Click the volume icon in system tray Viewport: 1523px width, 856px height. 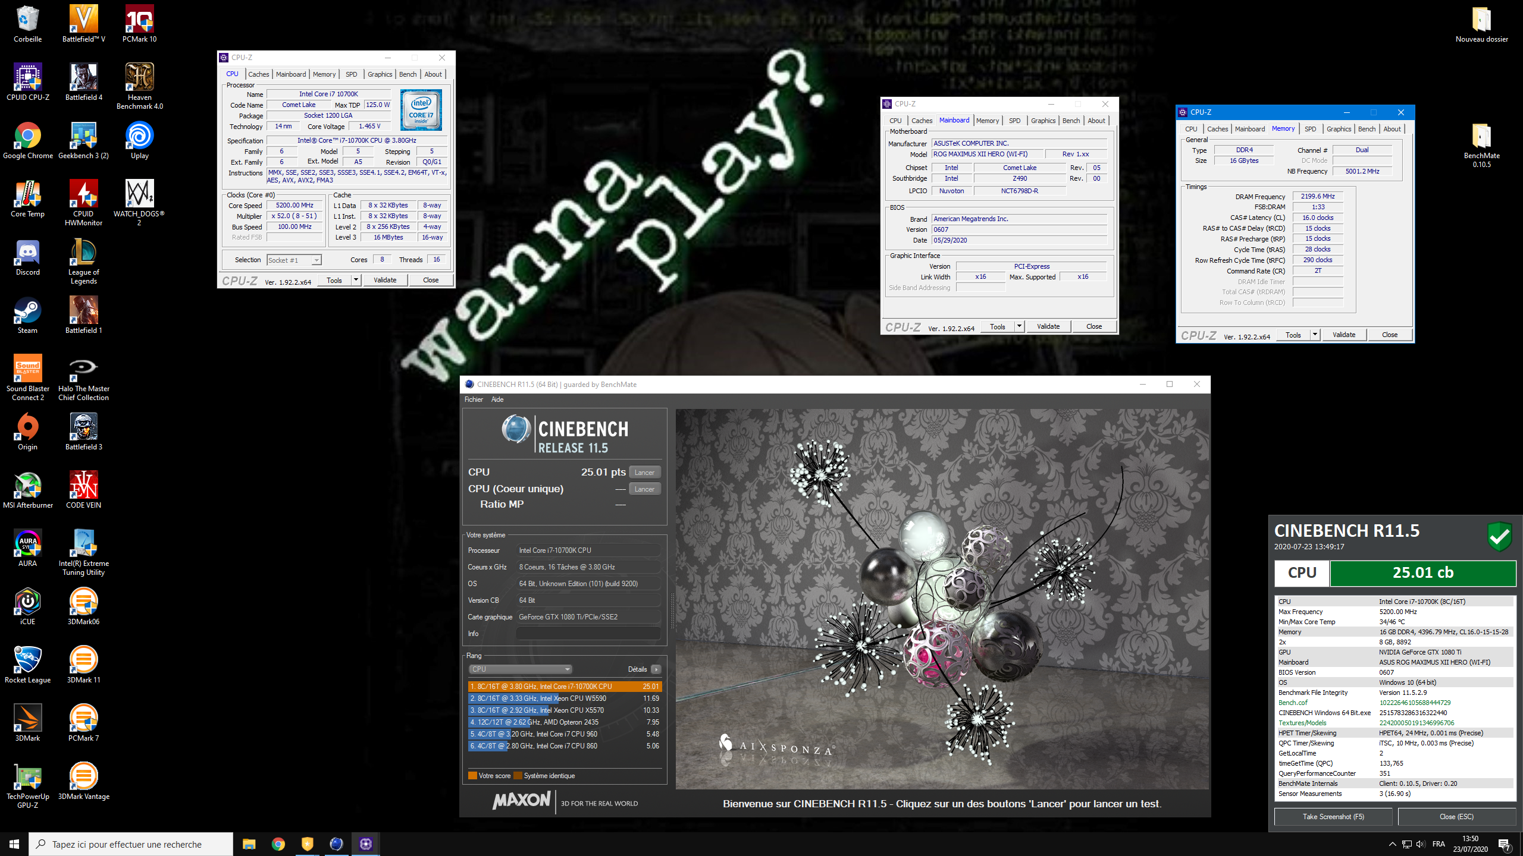tap(1420, 844)
